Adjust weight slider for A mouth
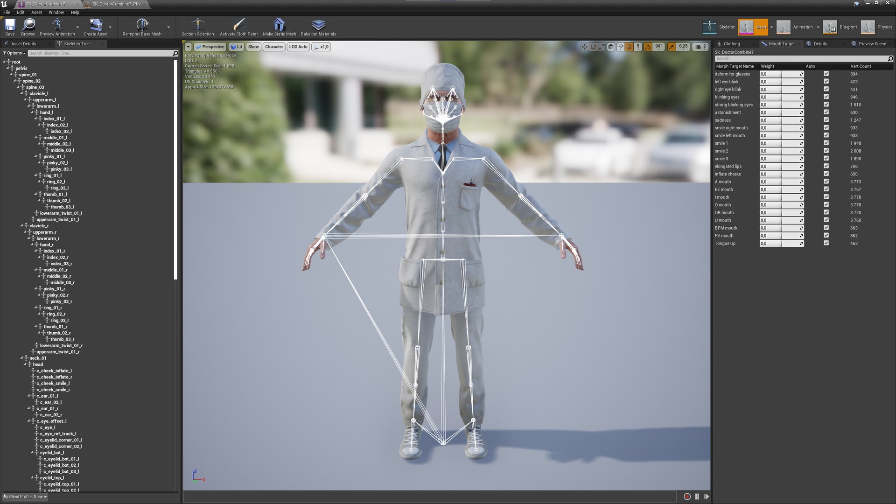 (782, 182)
